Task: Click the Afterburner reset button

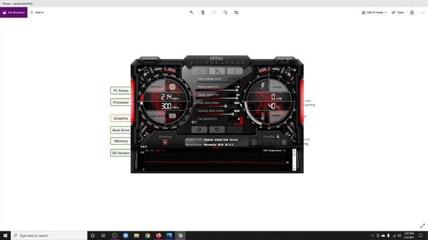Action: pos(217,129)
